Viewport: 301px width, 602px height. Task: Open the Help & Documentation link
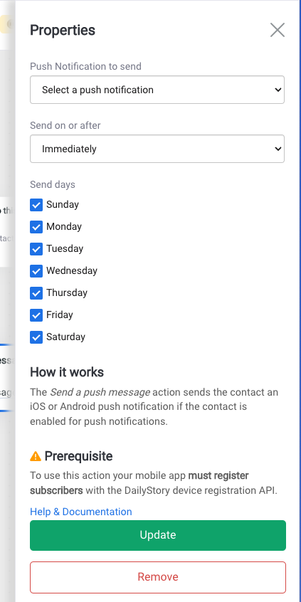(81, 512)
